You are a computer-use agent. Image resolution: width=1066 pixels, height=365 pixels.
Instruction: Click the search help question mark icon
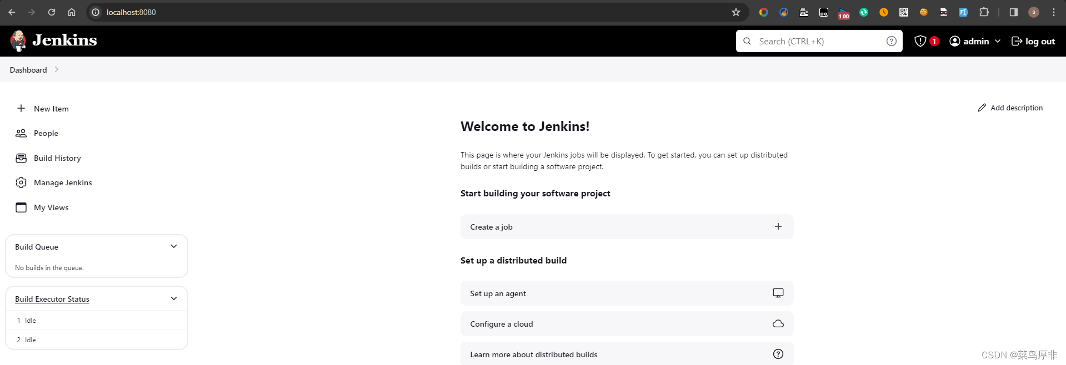tap(892, 41)
